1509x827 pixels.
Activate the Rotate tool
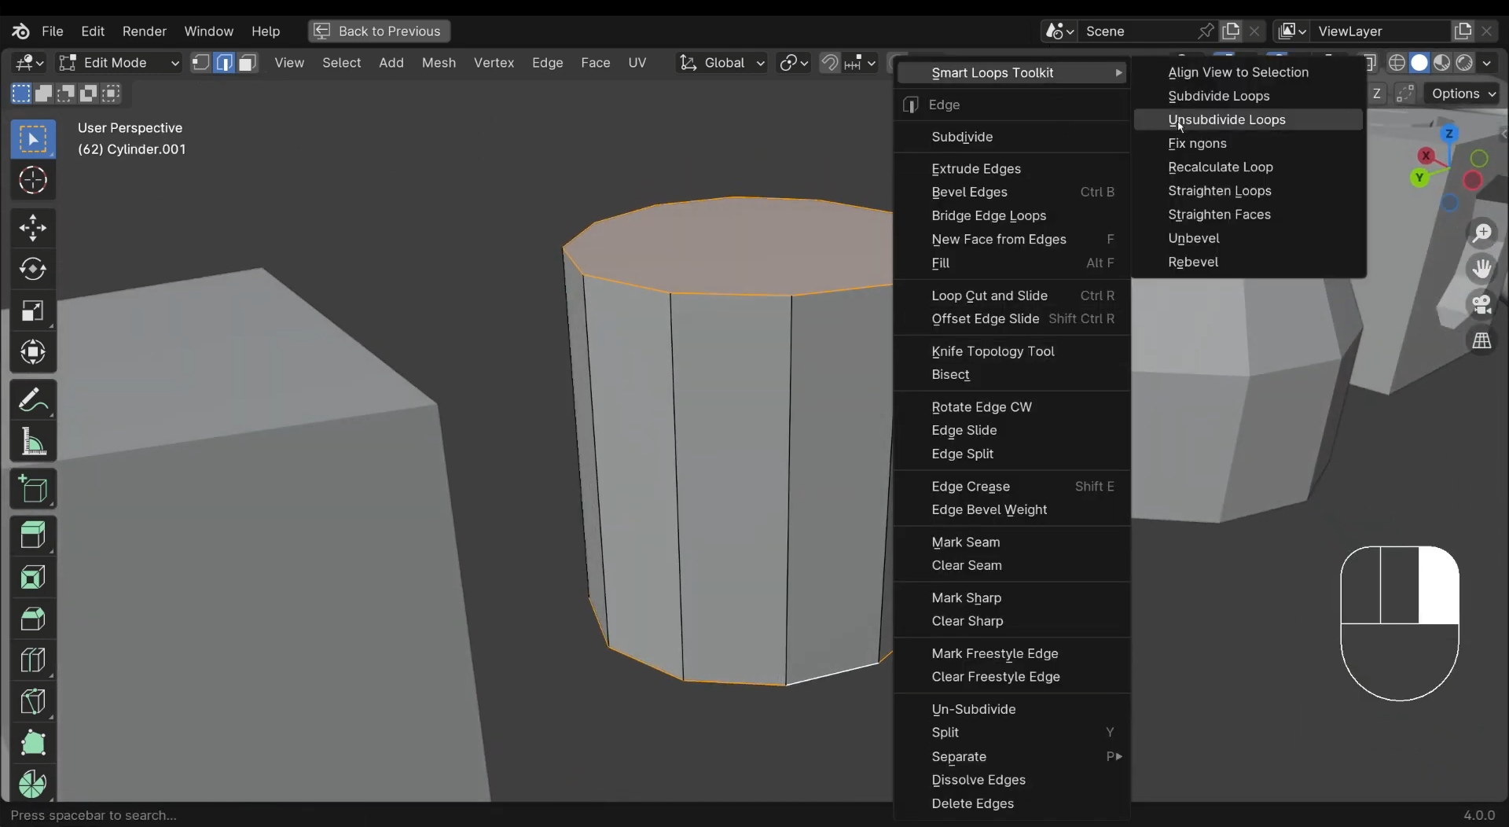(x=32, y=270)
